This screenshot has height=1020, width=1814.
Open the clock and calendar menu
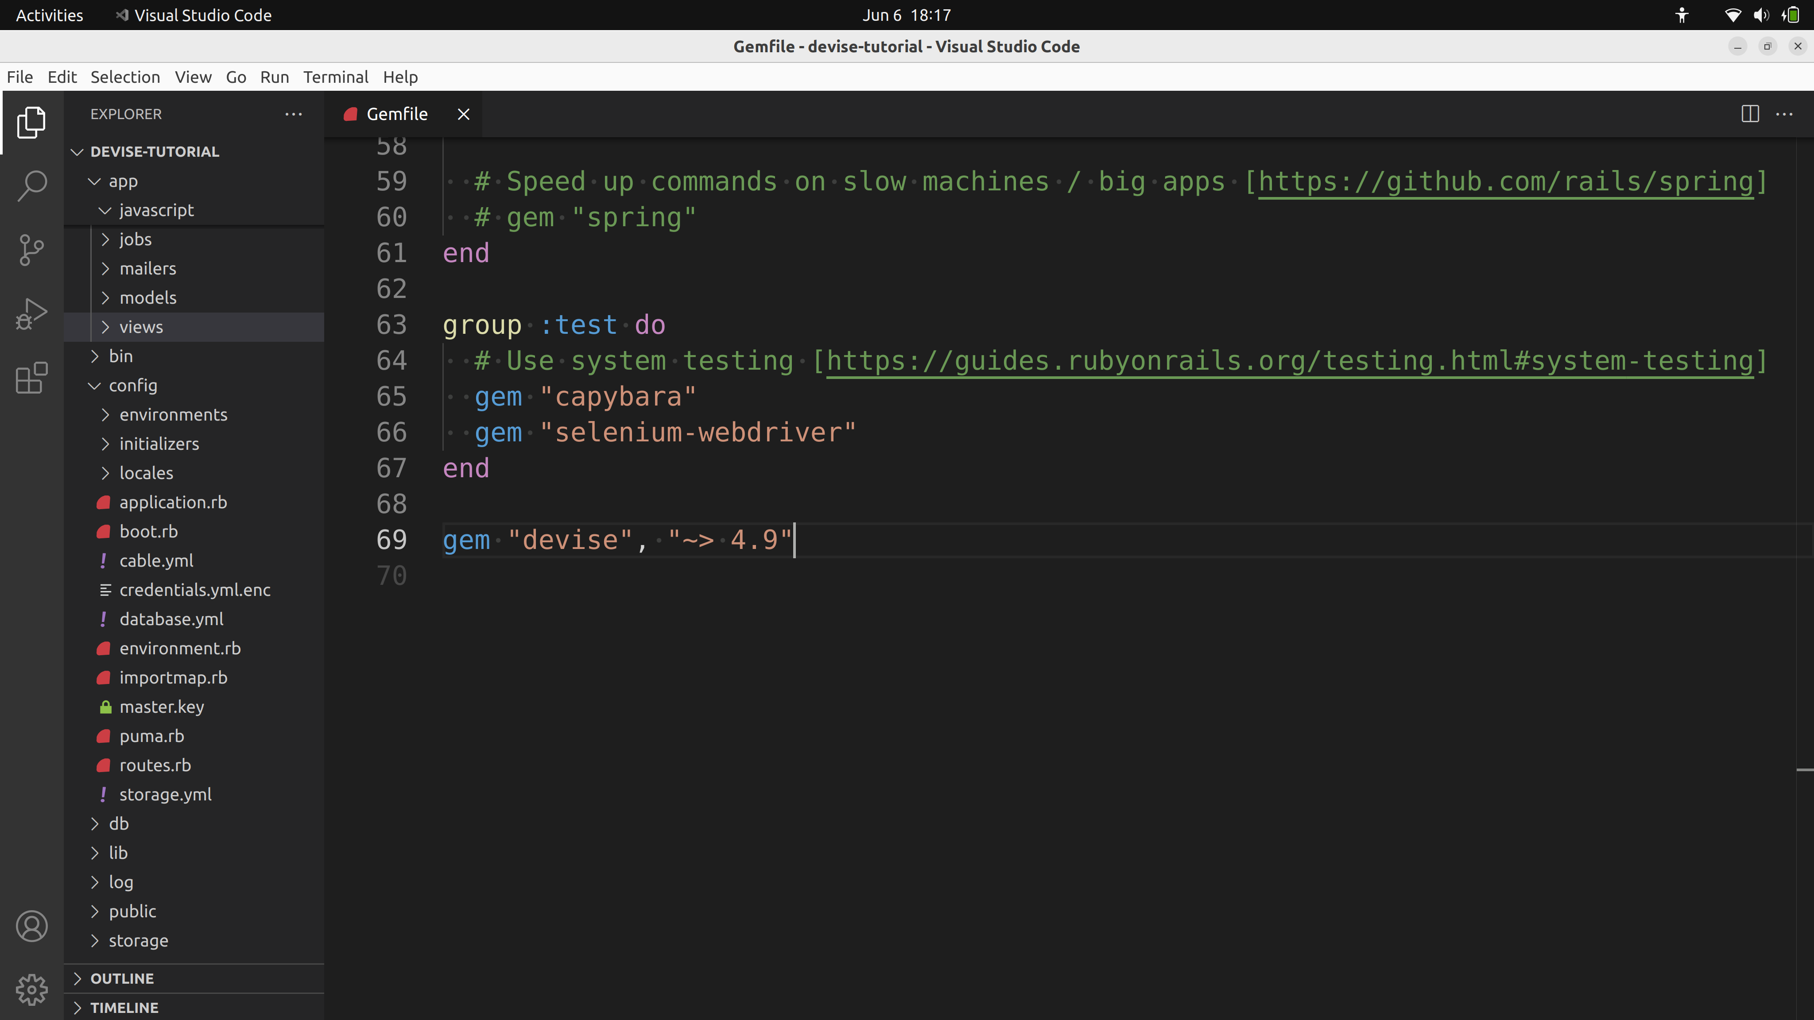(907, 15)
